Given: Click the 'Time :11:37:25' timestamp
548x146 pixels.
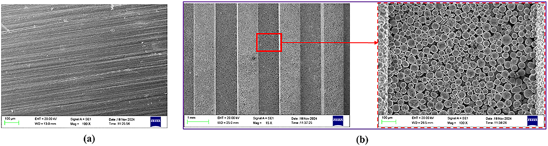Looking at the screenshot, I should pos(302,123).
